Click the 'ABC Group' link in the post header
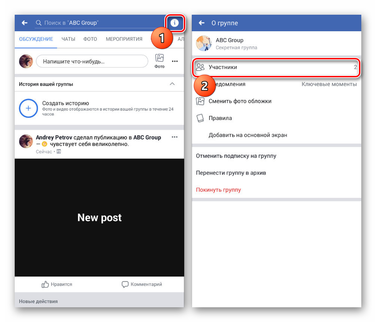This screenshot has width=376, height=322. click(147, 138)
